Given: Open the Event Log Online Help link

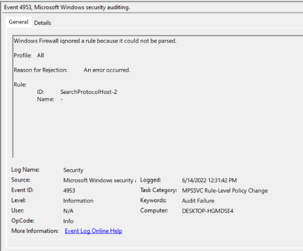Looking at the screenshot, I should tap(93, 231).
